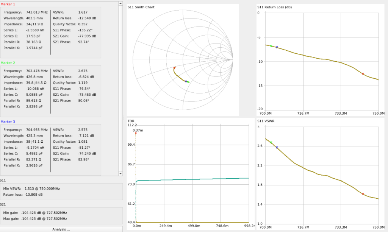Click the blue "Marker 3" heading
The image size is (388, 232).
click(8, 121)
